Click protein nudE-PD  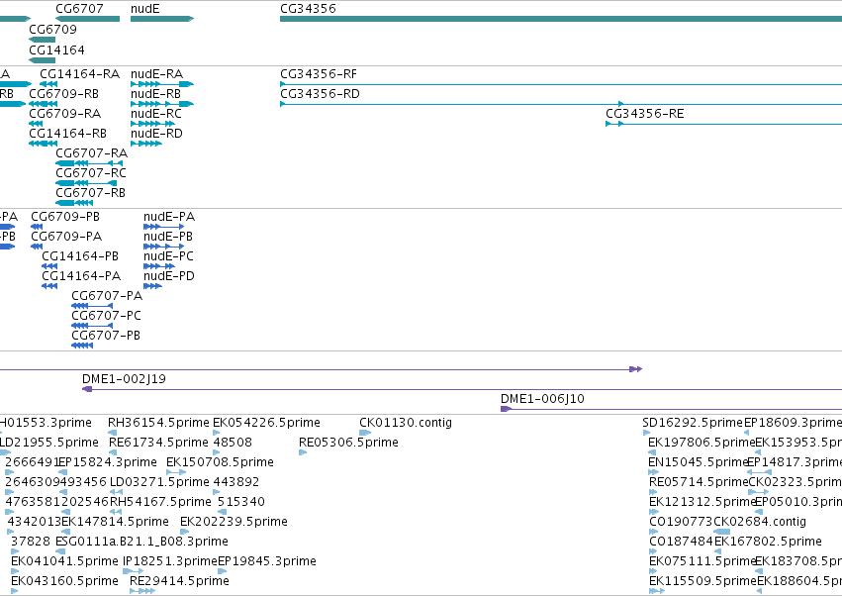point(153,286)
